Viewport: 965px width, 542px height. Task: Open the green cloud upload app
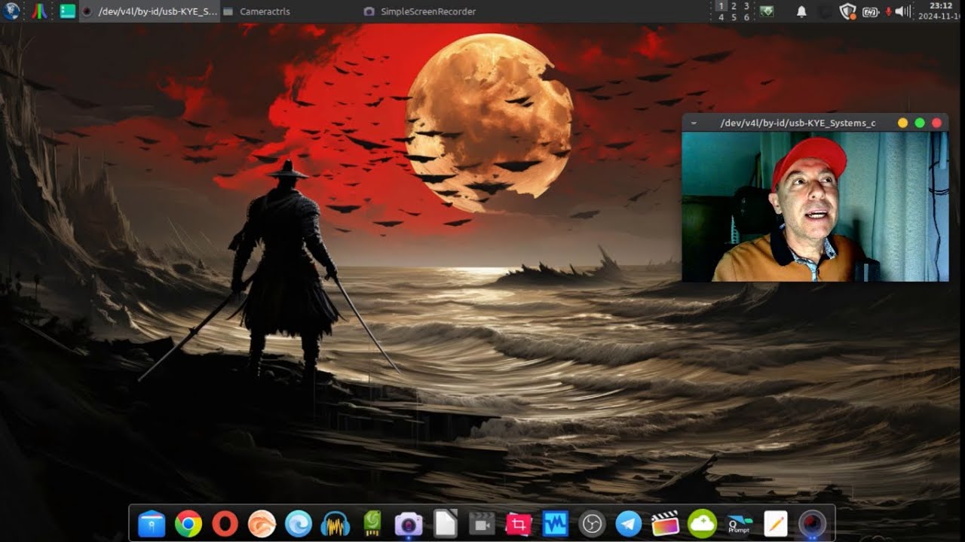[702, 523]
